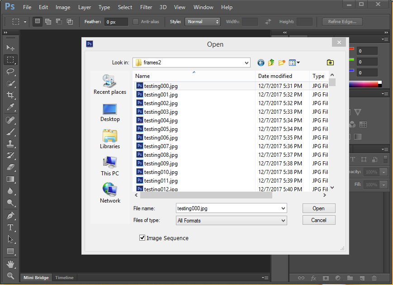Select the Crop tool
393x285 pixels.
(10, 95)
